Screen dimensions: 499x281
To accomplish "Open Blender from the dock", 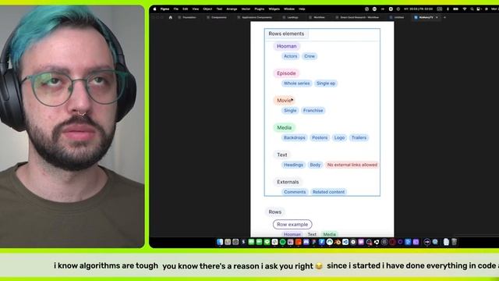I will 338,242.
